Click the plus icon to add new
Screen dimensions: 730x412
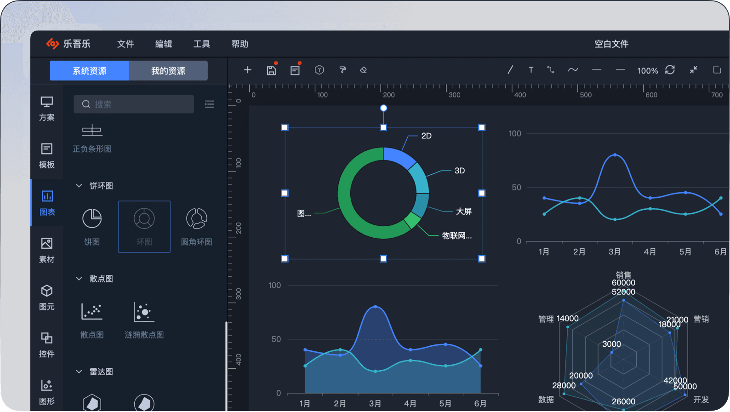[x=248, y=70]
